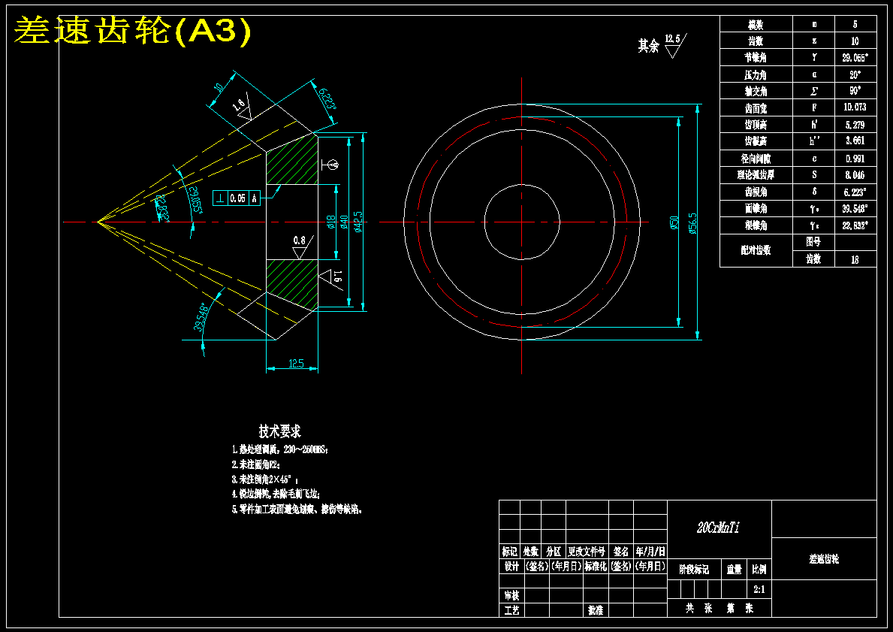The image size is (893, 632).
Task: Click the 更改文件号 header cell
Action: pyautogui.click(x=587, y=551)
